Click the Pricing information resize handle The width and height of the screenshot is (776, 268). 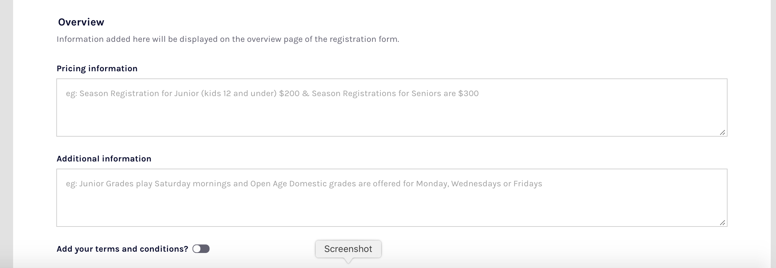click(722, 132)
